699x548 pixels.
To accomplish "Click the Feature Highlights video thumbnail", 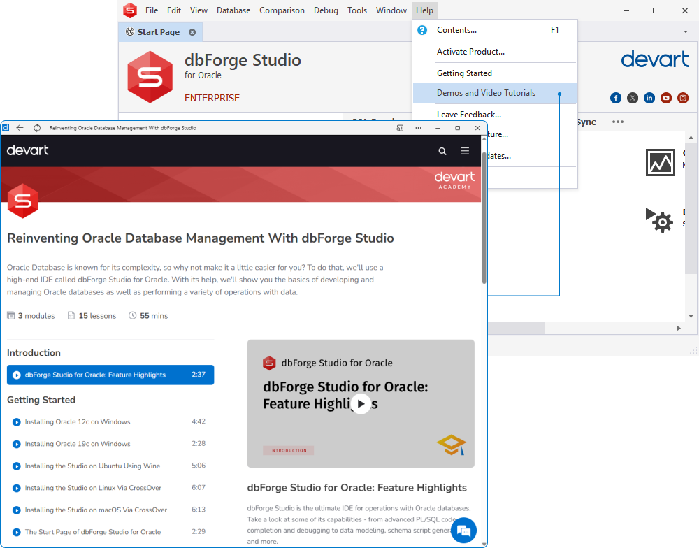I will 361,403.
